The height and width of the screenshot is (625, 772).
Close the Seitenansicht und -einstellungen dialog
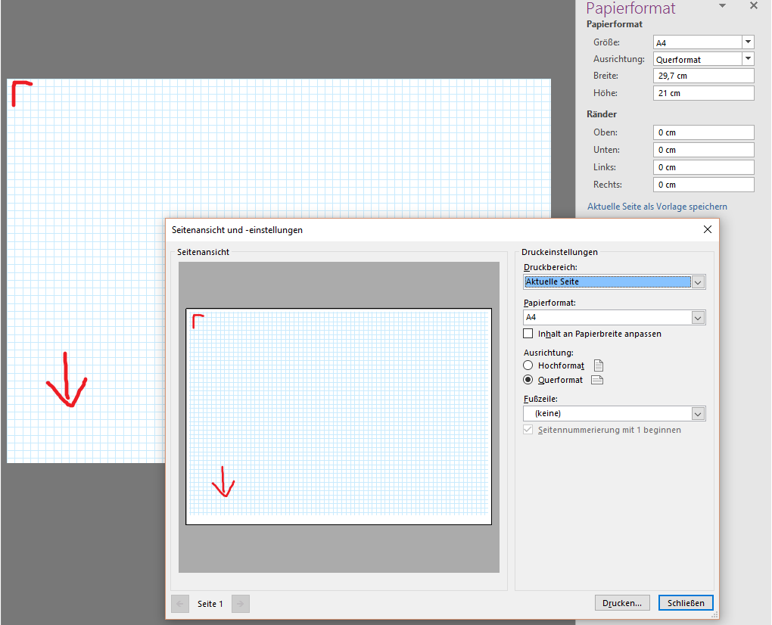pyautogui.click(x=708, y=229)
